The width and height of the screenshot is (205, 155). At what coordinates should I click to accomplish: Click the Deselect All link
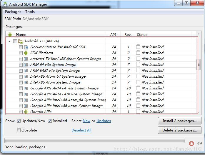81,130
